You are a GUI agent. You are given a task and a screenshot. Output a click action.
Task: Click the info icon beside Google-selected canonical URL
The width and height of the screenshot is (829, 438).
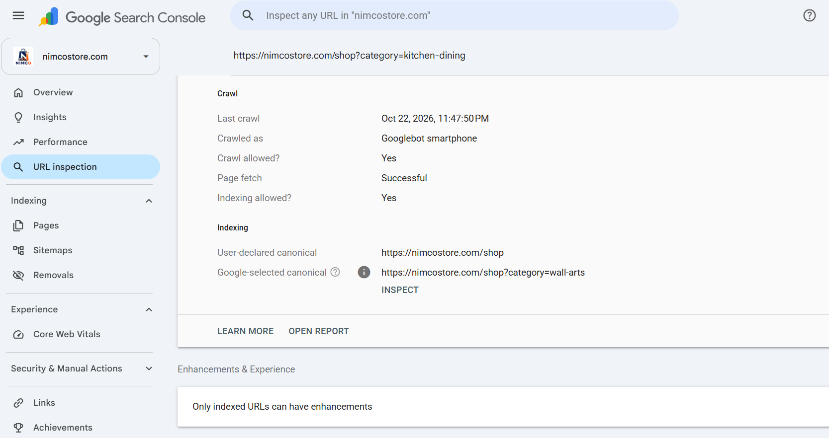pyautogui.click(x=364, y=272)
